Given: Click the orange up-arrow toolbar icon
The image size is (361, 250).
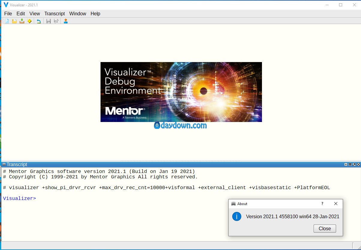Looking at the screenshot, I should [66, 21].
